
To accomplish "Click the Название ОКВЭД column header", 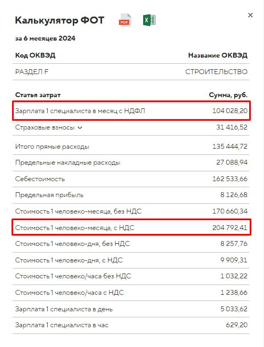I will (x=218, y=55).
